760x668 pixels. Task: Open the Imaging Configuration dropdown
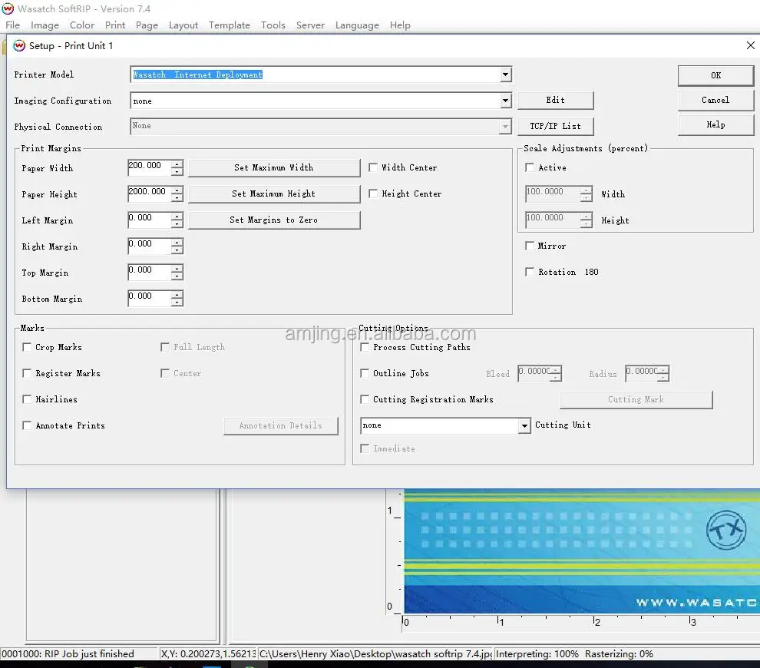tap(505, 101)
